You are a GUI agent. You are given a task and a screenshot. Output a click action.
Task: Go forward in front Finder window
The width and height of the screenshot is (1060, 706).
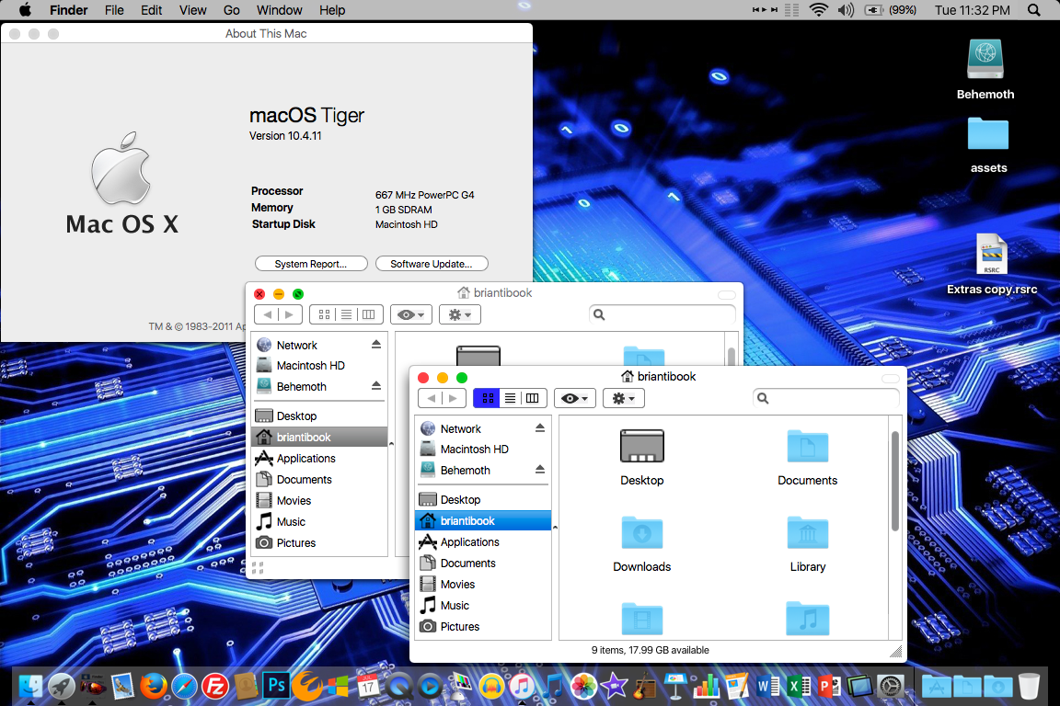(x=454, y=399)
